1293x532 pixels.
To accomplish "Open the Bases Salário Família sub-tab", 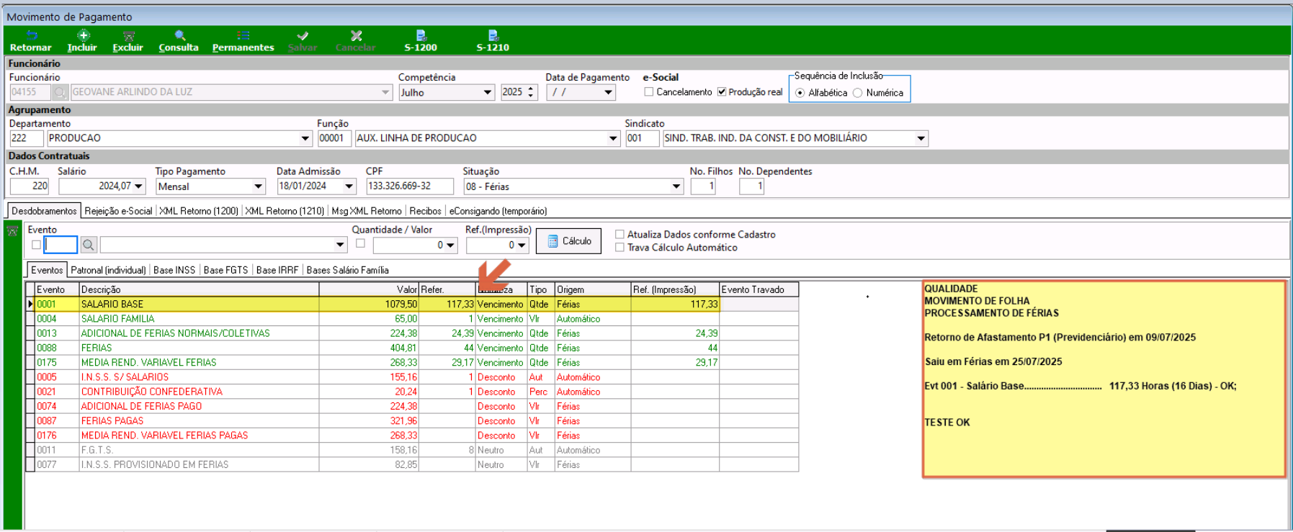I will pos(347,270).
